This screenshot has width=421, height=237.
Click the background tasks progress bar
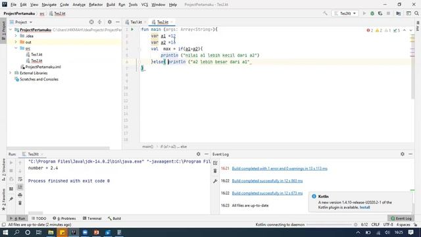click(x=329, y=224)
